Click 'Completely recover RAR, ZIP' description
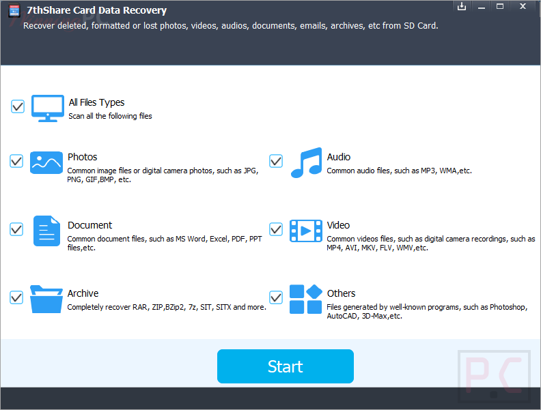This screenshot has width=541, height=410. tap(167, 307)
